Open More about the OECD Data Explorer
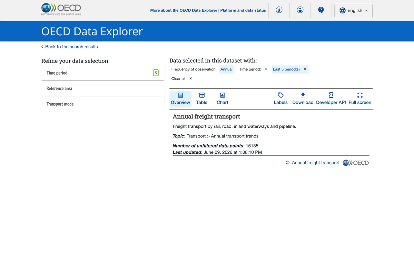Viewport: 414px width, 259px height. coord(184,10)
